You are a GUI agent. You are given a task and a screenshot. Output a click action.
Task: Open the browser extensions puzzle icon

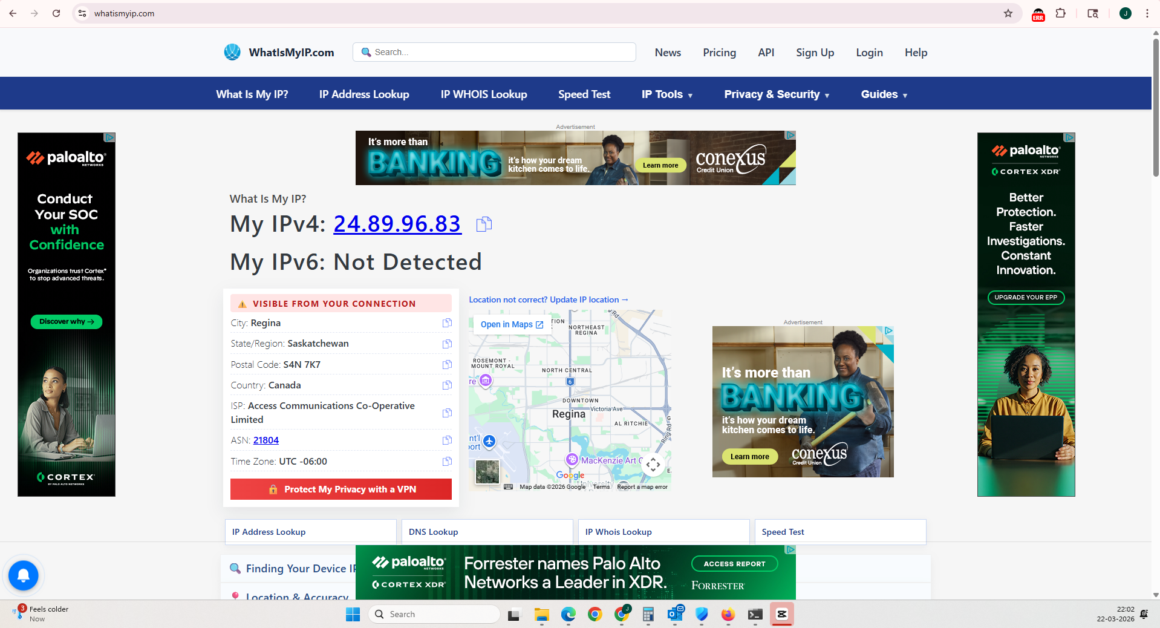(x=1060, y=13)
